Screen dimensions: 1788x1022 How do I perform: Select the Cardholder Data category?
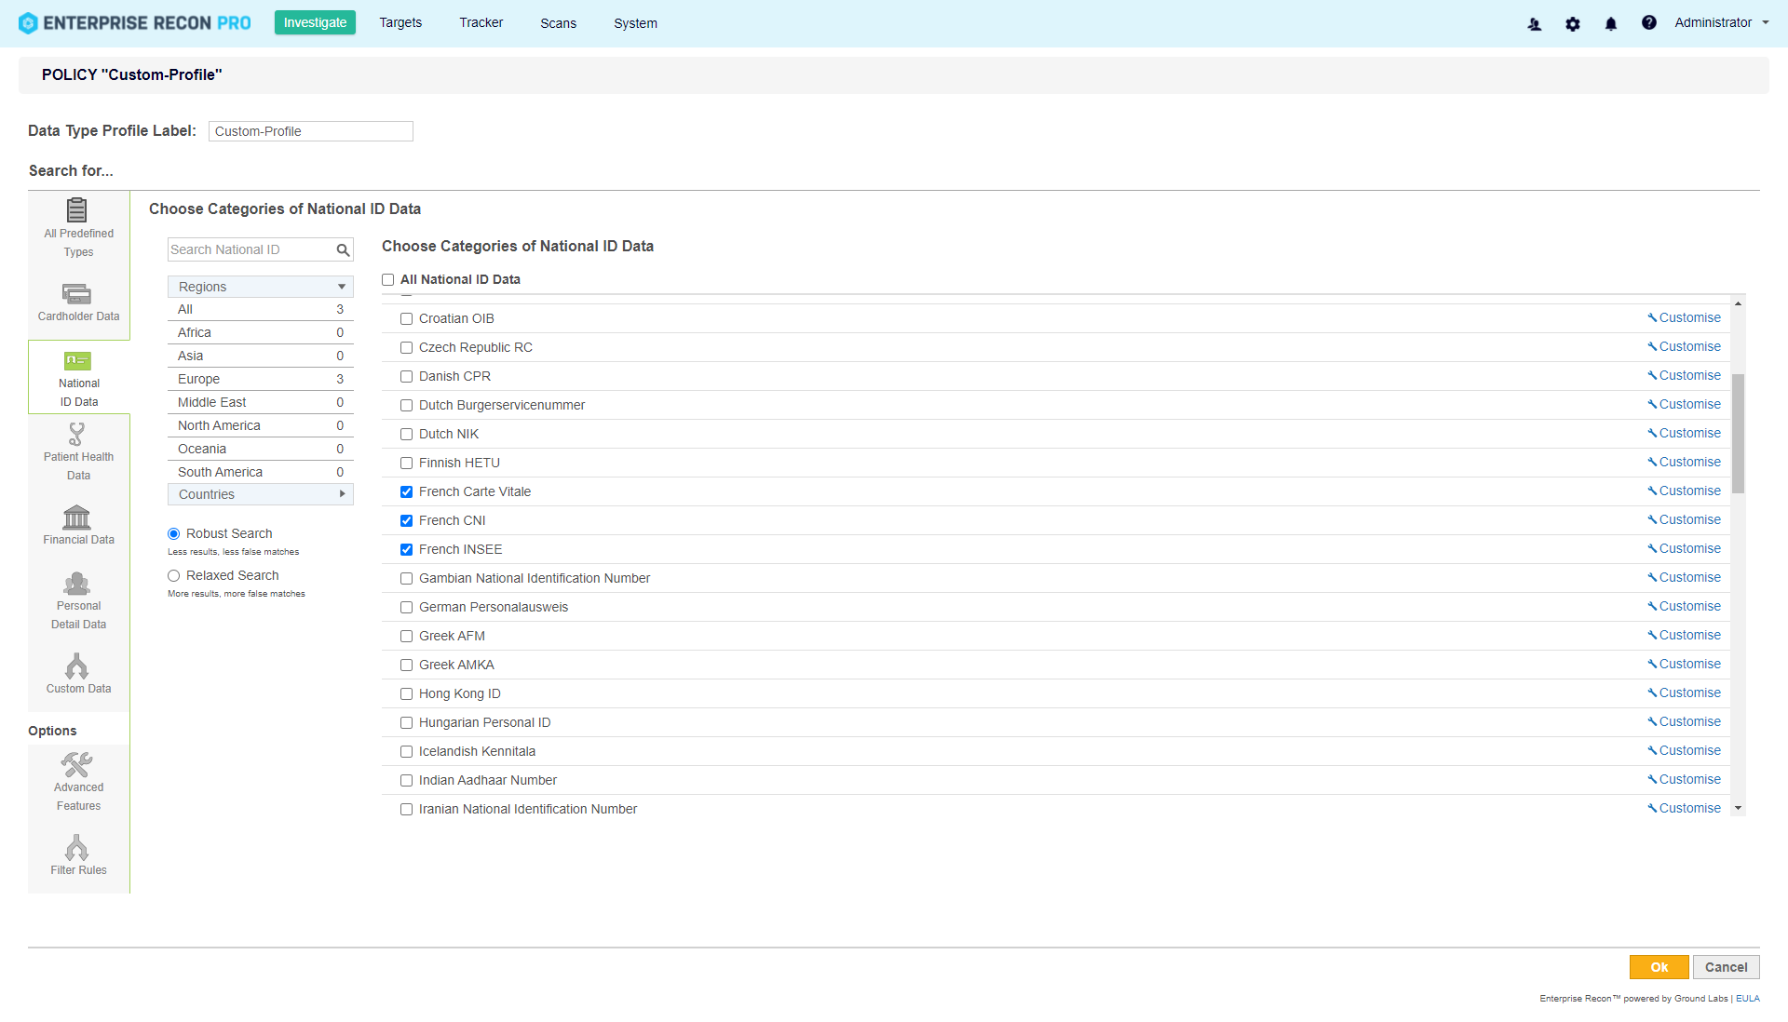(78, 300)
